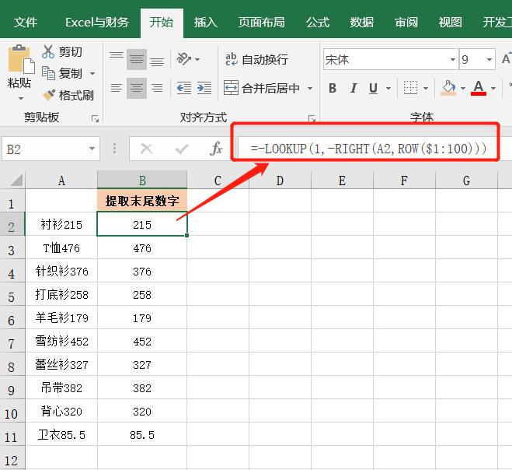Cancel formula entry X button

tap(146, 149)
